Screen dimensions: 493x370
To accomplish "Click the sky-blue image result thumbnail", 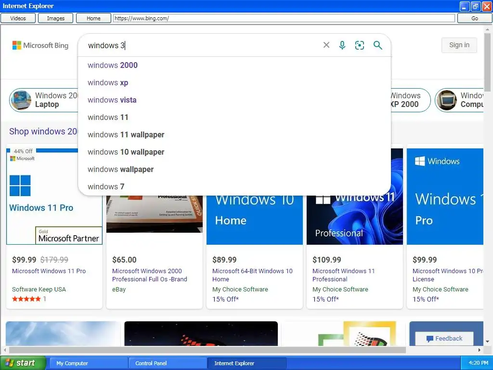I will click(63, 333).
